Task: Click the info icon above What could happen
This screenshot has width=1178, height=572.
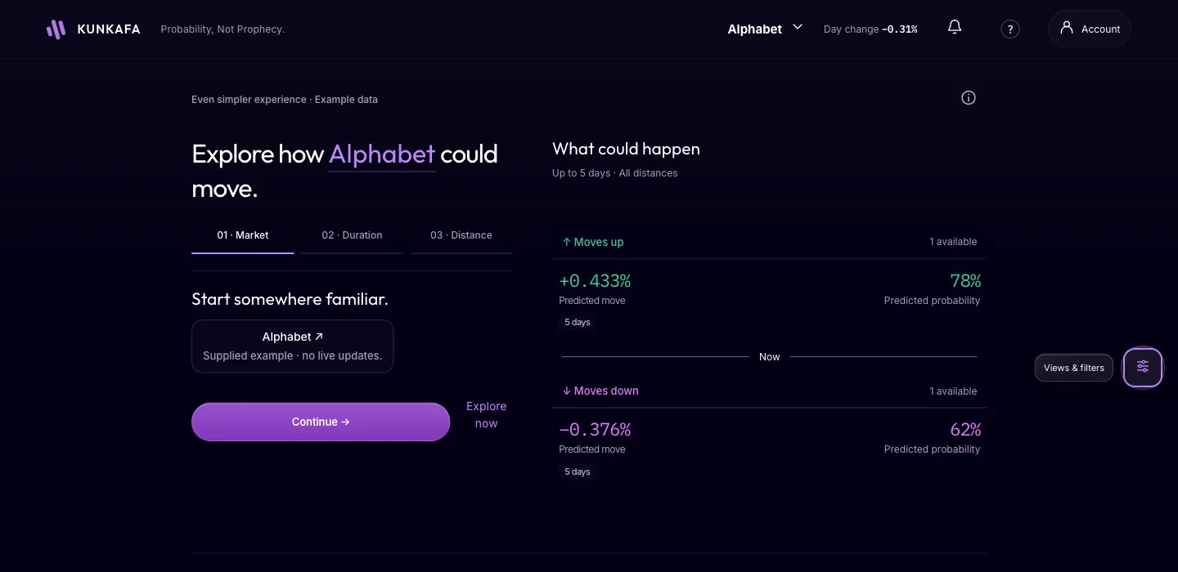Action: click(969, 98)
